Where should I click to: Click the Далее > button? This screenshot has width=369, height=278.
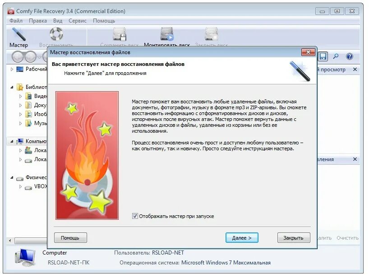click(x=242, y=238)
